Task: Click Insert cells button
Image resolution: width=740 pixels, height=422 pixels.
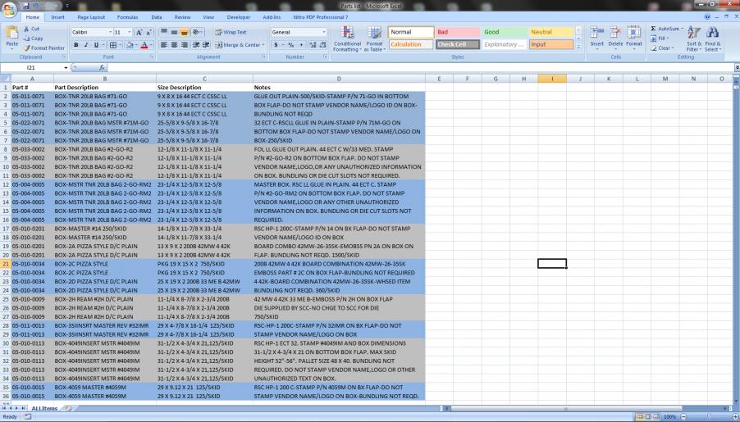Action: pos(597,38)
